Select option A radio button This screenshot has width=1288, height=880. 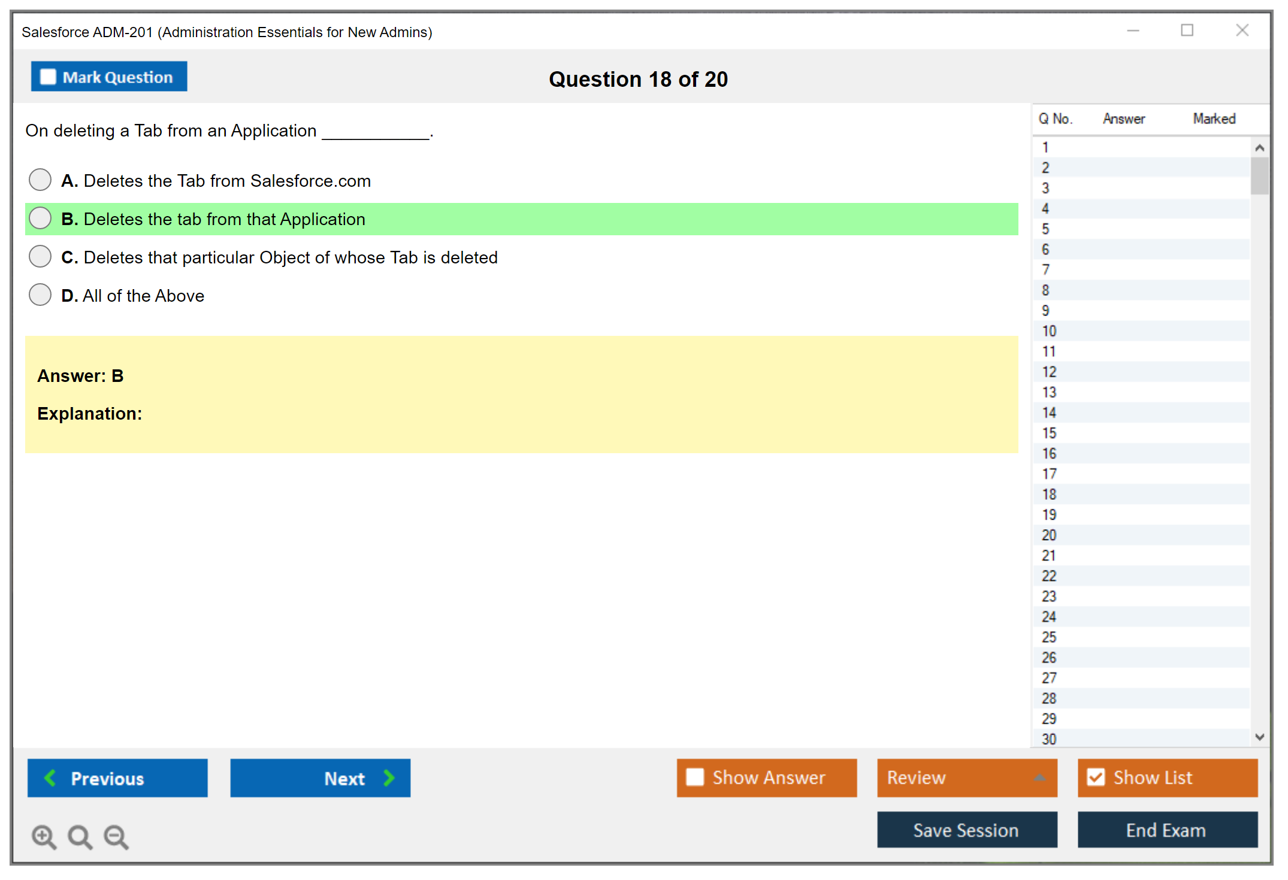click(40, 180)
